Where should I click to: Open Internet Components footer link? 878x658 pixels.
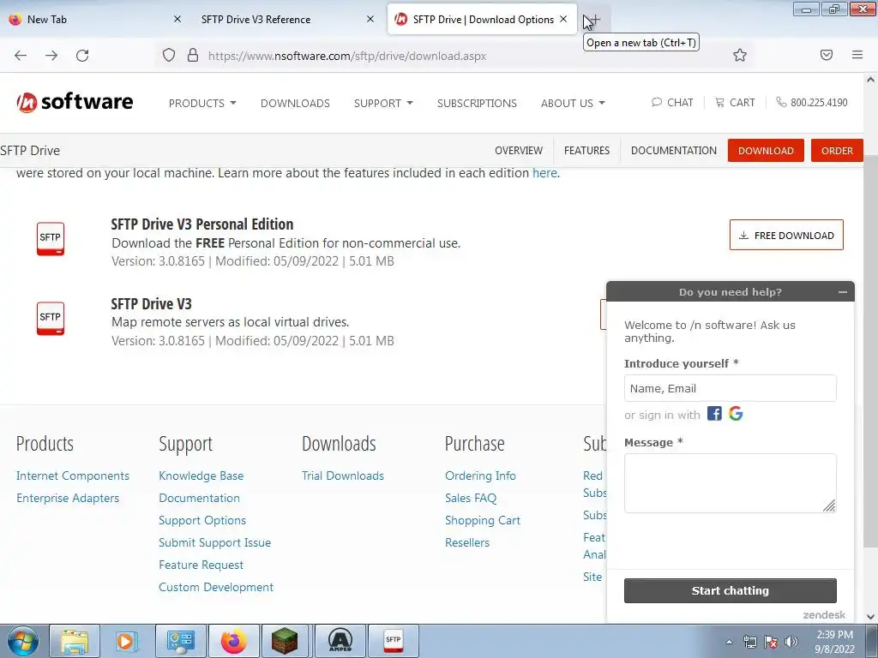coord(73,476)
